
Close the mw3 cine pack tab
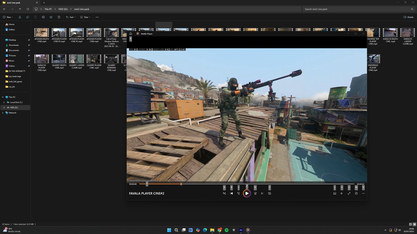[37, 2]
